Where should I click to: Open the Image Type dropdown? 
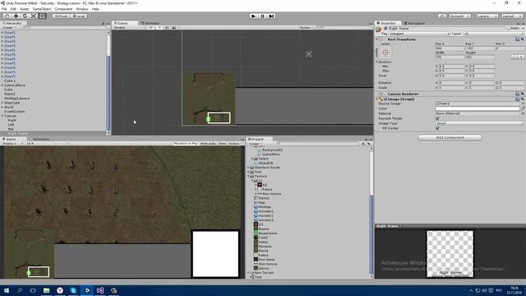480,123
